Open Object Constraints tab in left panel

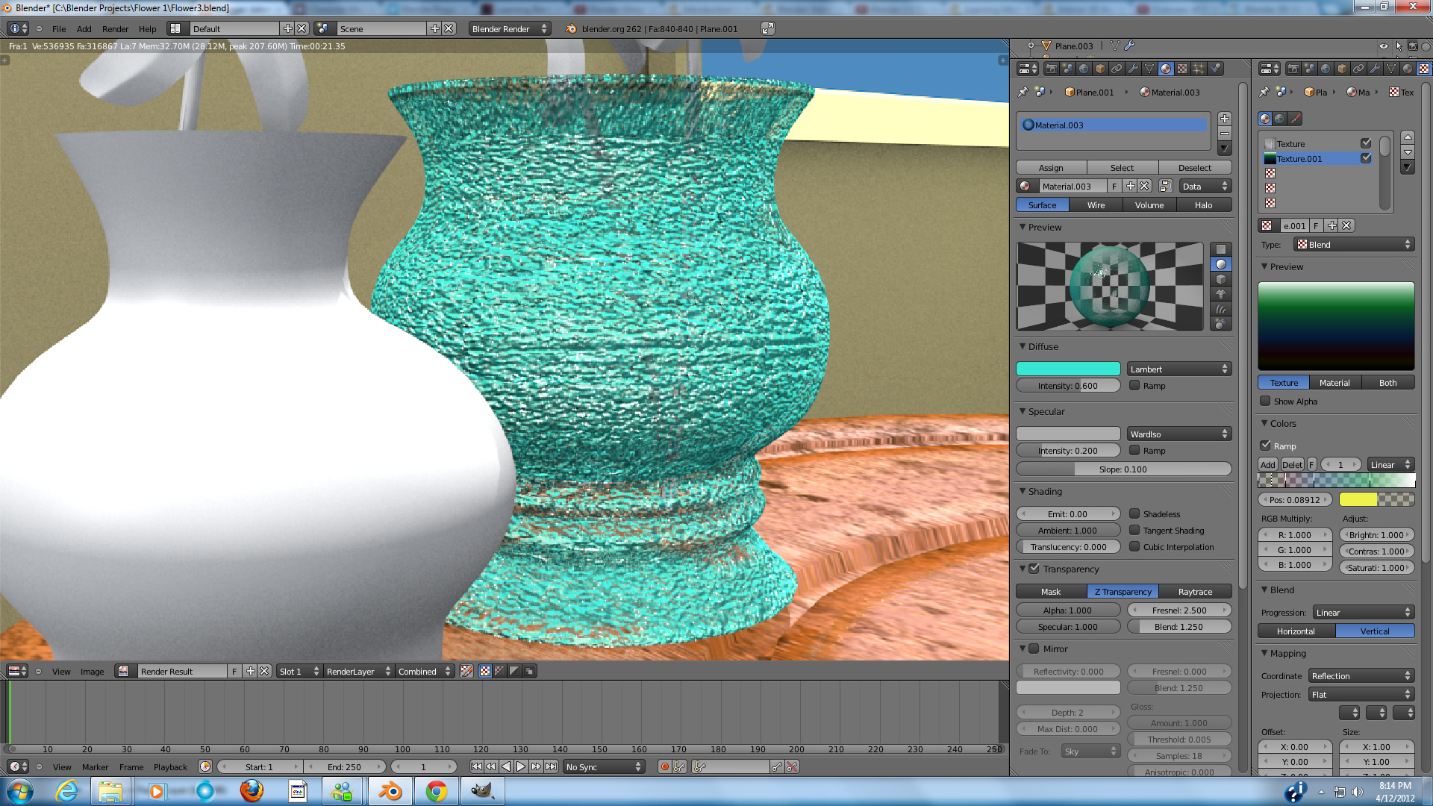coord(1117,69)
